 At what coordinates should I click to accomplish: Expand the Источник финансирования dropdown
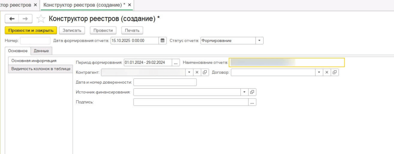click(x=245, y=92)
